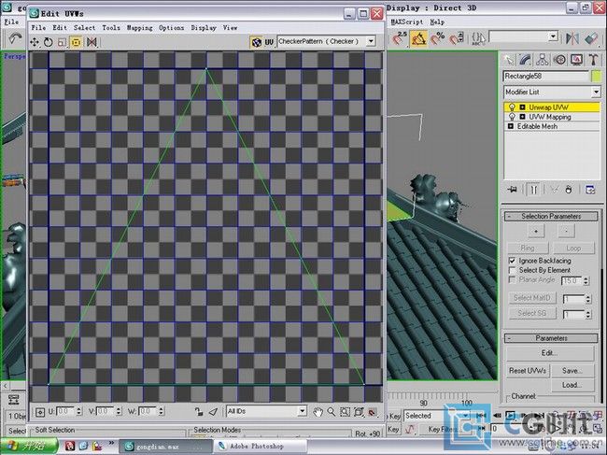Toggle the Lock Selected Vertices icon
Viewport: 607px width, 455px height.
pyautogui.click(x=199, y=412)
